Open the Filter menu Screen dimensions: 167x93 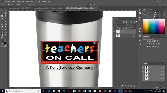(32, 1)
